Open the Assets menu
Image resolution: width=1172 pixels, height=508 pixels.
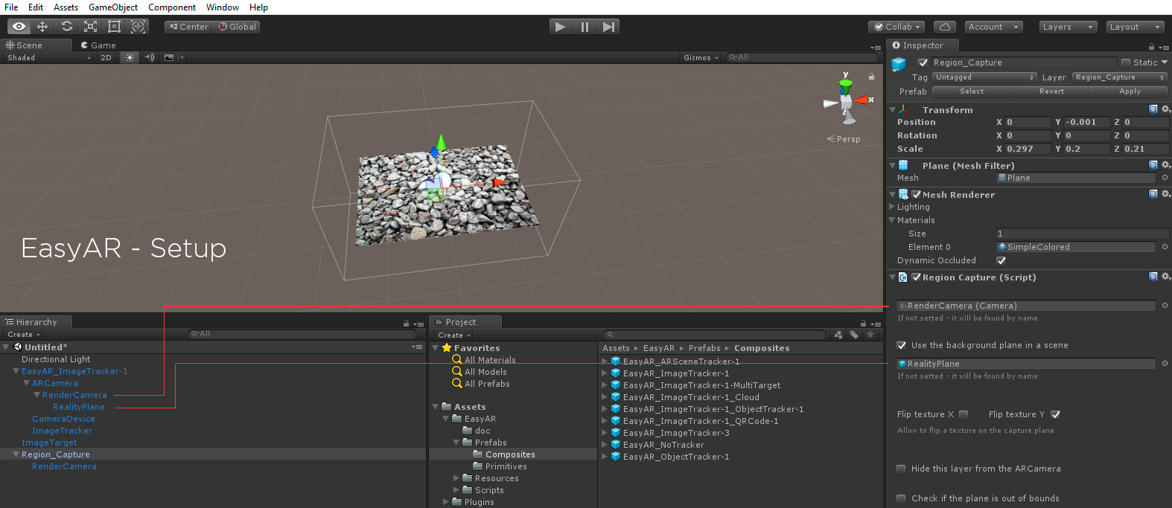(x=66, y=7)
